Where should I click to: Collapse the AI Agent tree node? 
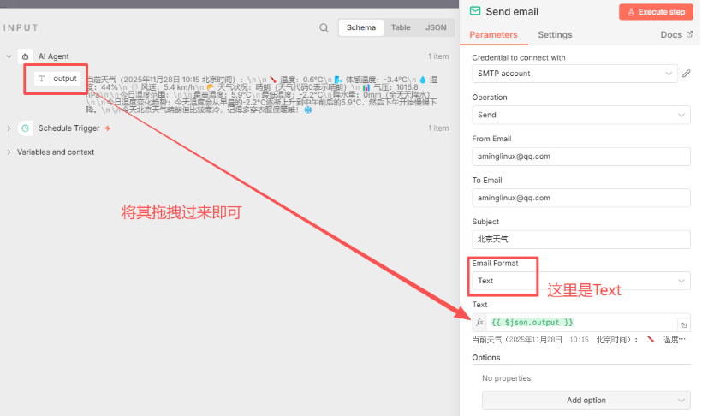tap(9, 56)
